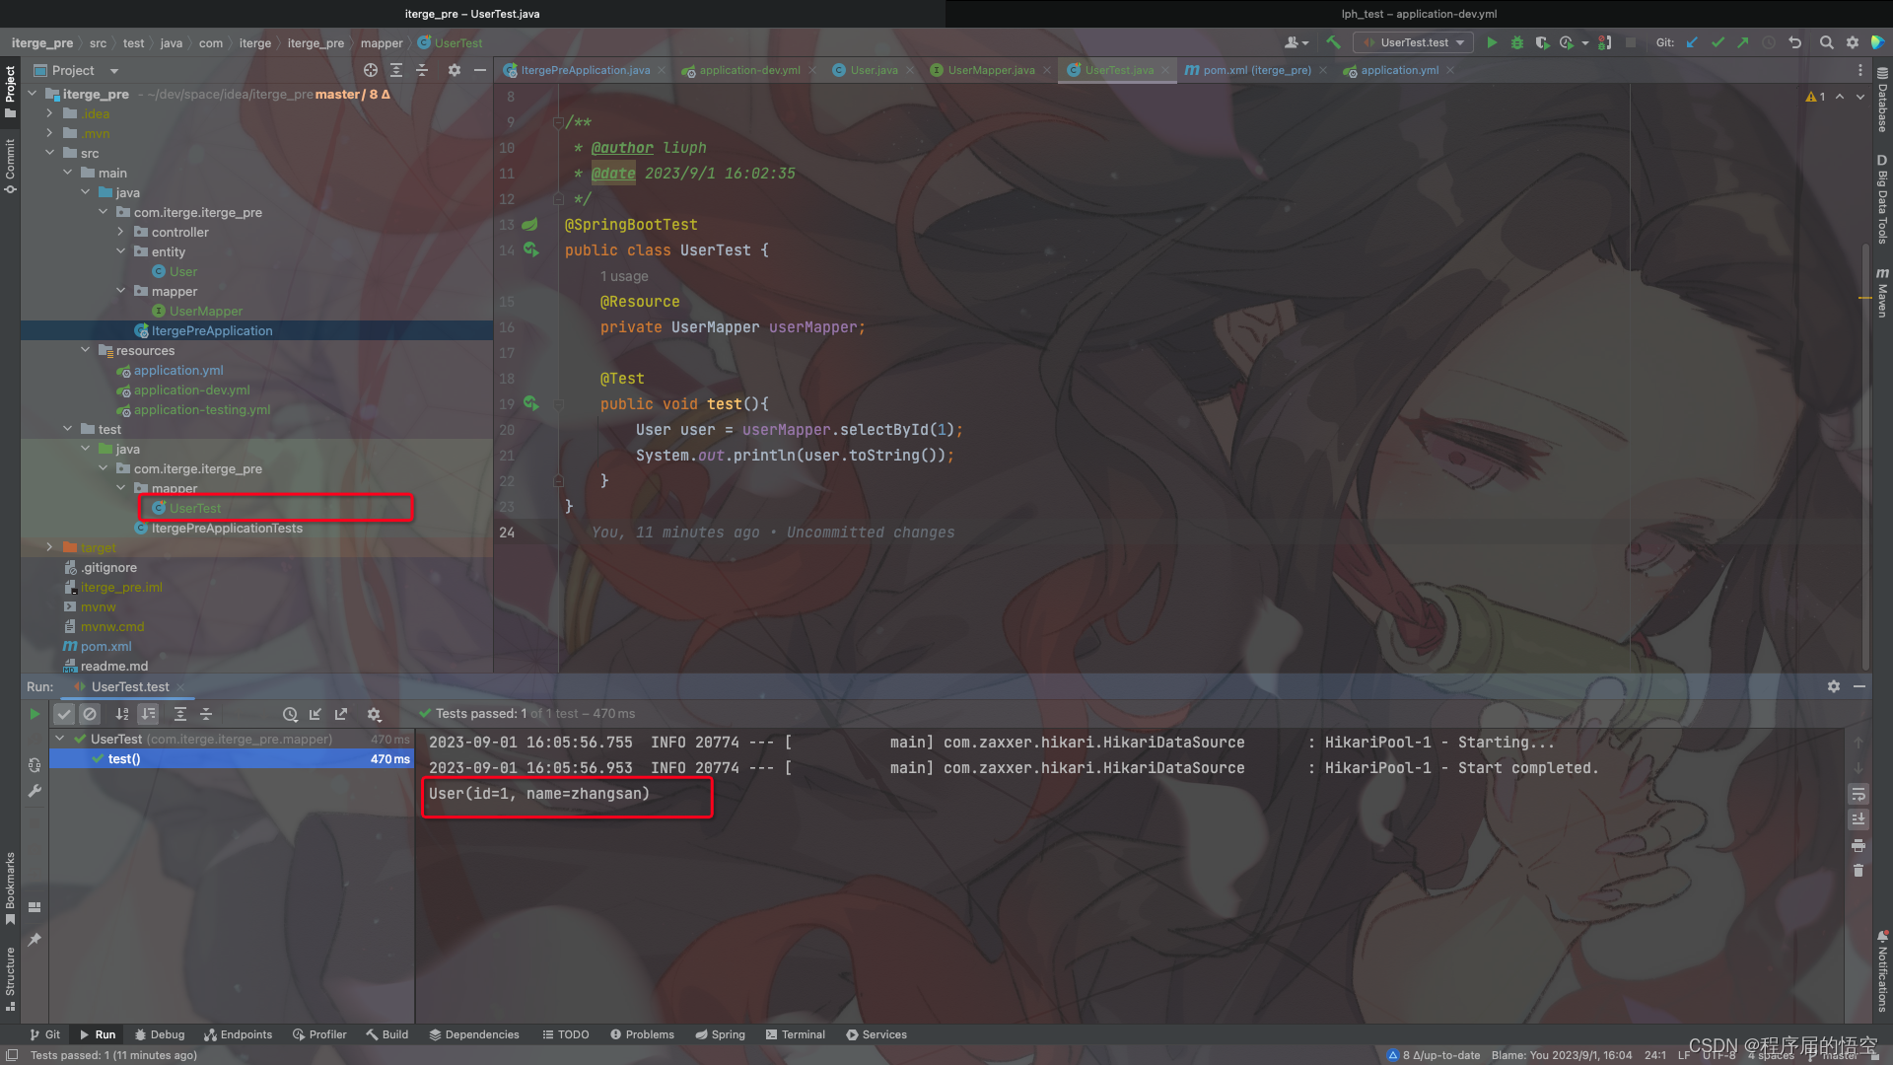Click Git Push green arrow
The image size is (1893, 1065).
1743,42
